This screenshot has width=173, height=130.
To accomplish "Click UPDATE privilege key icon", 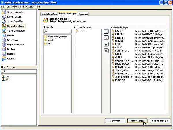I will pos(113,34).
